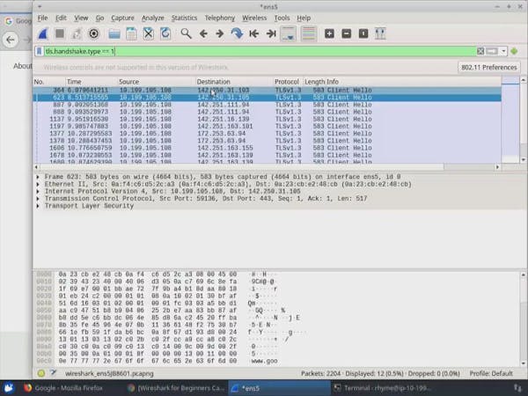Click packet list vertical scrollbar
This screenshot has width=528, height=396.
point(523,120)
